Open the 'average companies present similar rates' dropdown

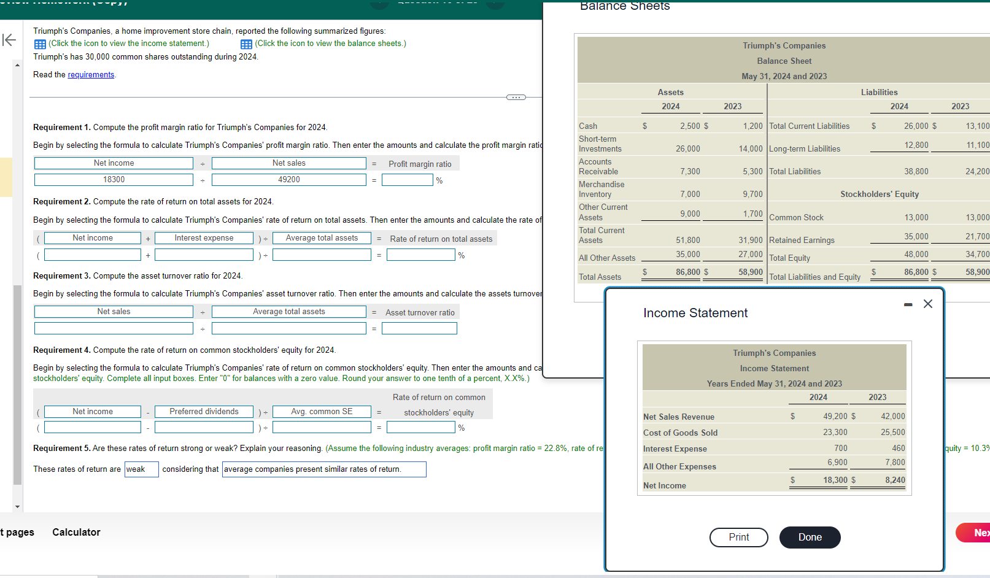pos(324,469)
